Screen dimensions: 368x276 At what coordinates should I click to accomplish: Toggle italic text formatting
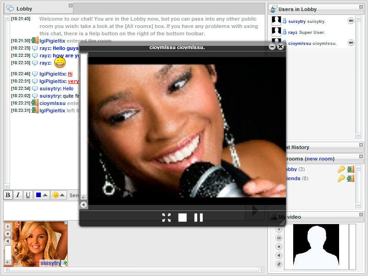click(18, 195)
